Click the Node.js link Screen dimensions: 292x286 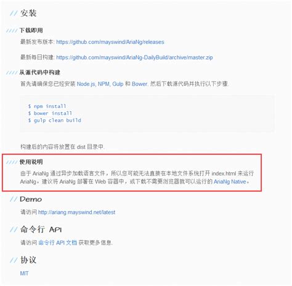(x=86, y=84)
